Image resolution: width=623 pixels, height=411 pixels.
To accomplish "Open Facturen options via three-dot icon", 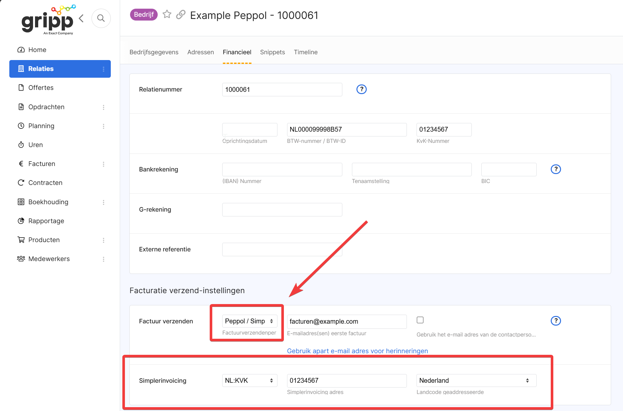I will [x=103, y=164].
